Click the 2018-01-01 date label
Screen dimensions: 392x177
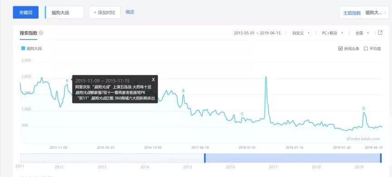247,147
